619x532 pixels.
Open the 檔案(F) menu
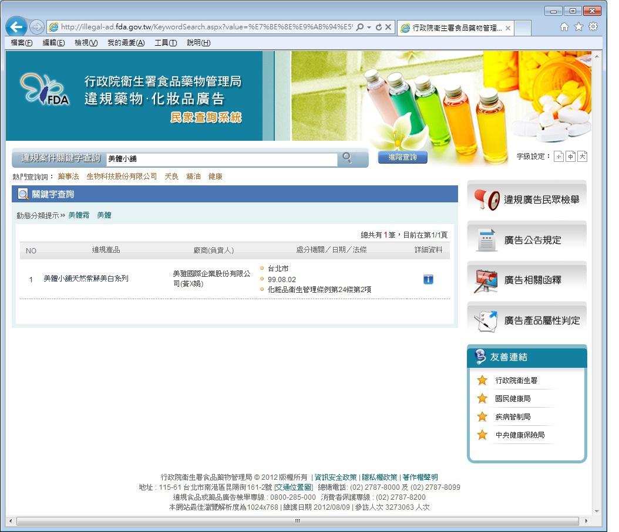22,43
